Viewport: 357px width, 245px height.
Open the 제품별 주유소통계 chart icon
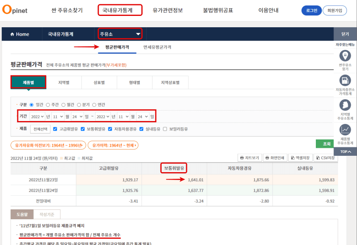click(345, 130)
